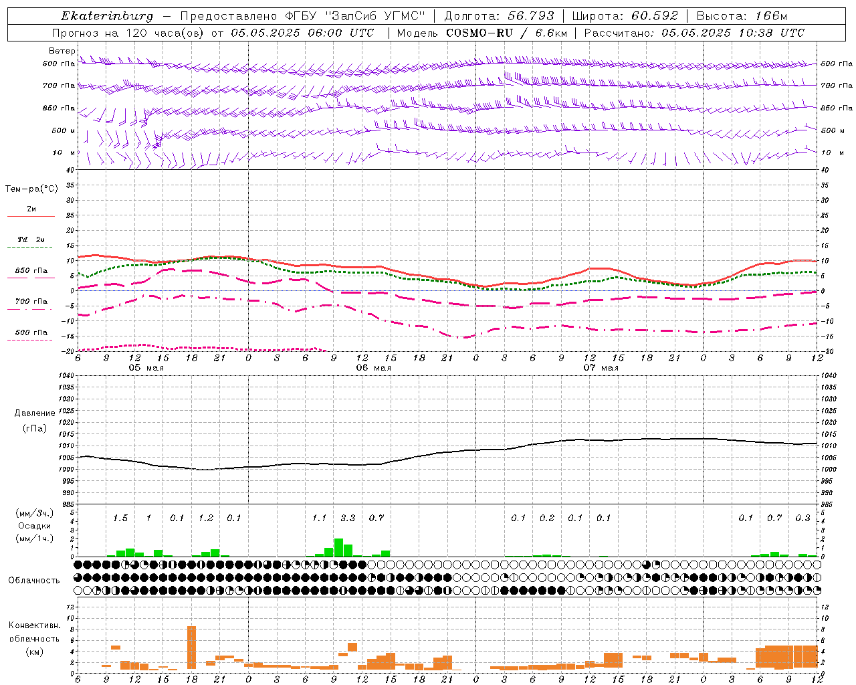This screenshot has height=685, width=856.
Task: Click the red '2м' temperature legend line
Action: pyautogui.click(x=31, y=216)
